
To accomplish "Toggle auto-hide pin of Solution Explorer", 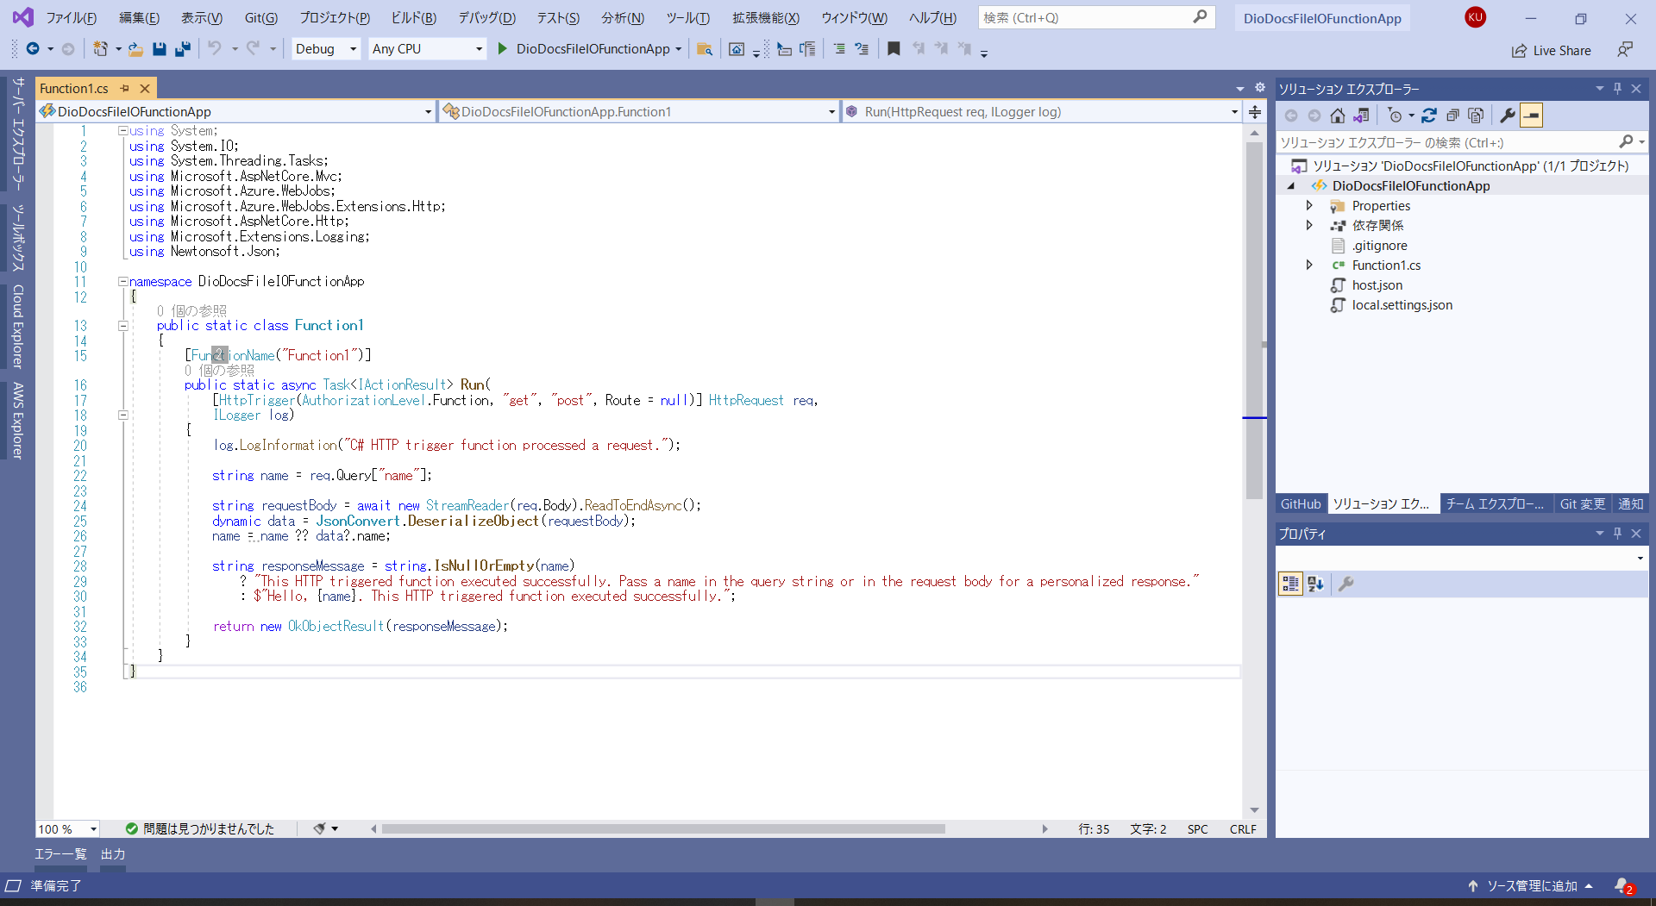I will pyautogui.click(x=1617, y=88).
